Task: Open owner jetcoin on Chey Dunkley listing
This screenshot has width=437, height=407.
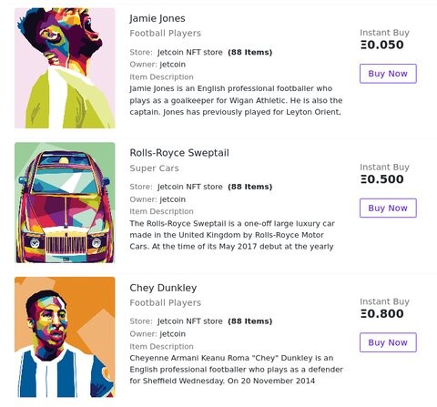Action: click(x=172, y=334)
